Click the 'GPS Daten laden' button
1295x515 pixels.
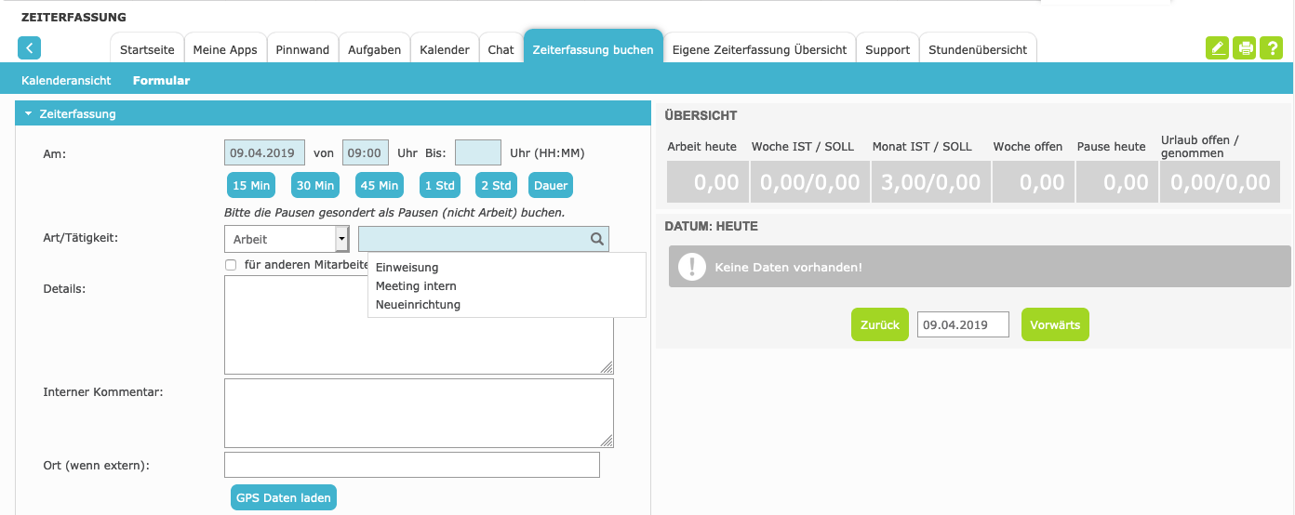284,497
